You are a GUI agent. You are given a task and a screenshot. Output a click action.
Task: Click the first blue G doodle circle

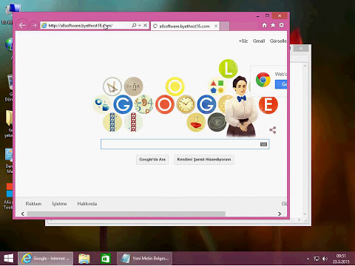123,104
